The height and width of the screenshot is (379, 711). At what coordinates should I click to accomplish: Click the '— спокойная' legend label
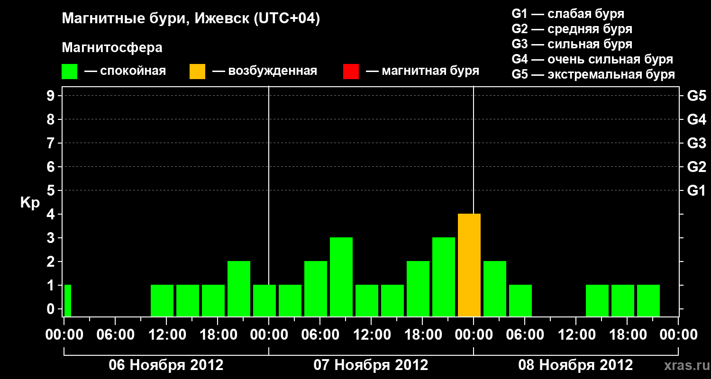[125, 72]
